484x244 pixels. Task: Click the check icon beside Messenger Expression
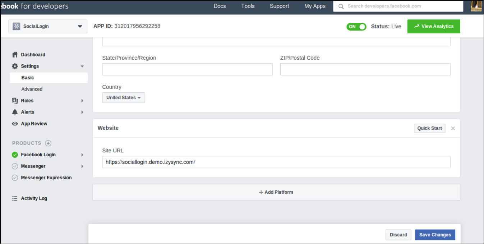15,178
